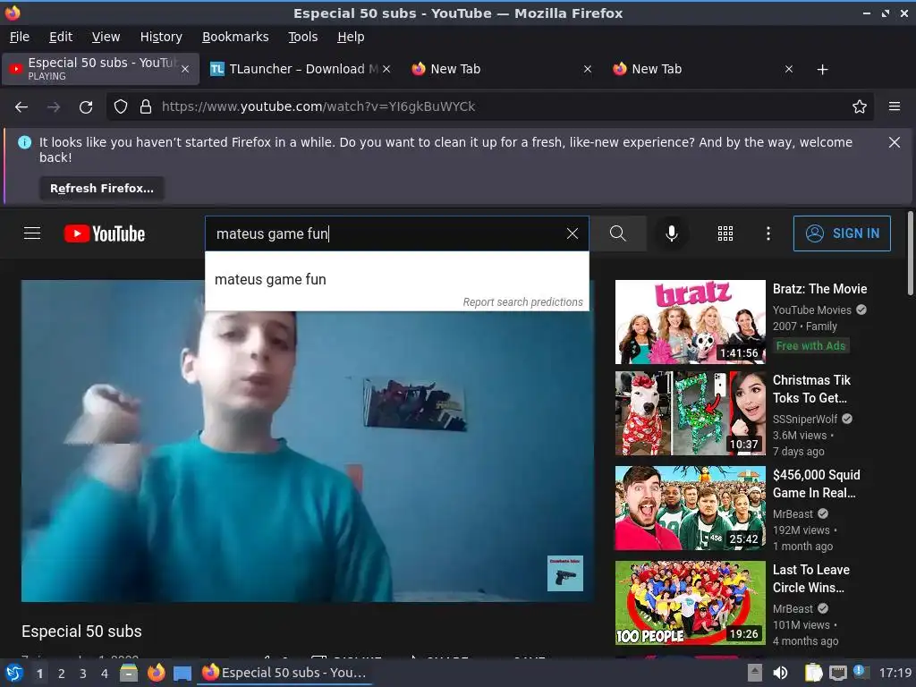Screen dimensions: 916x687
Task: Click the YouTube Movies channel name
Action: [812, 310]
